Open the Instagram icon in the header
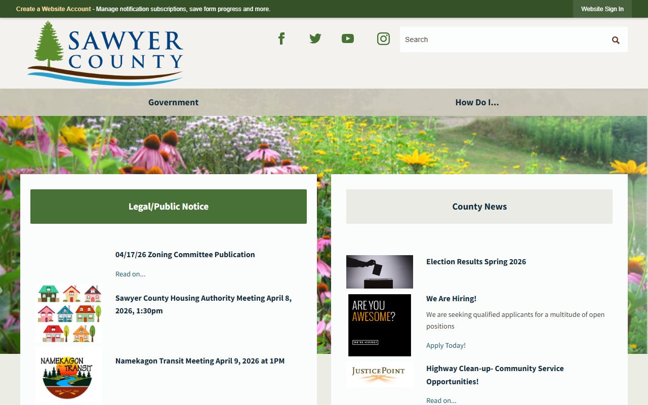The width and height of the screenshot is (648, 405). pos(384,38)
